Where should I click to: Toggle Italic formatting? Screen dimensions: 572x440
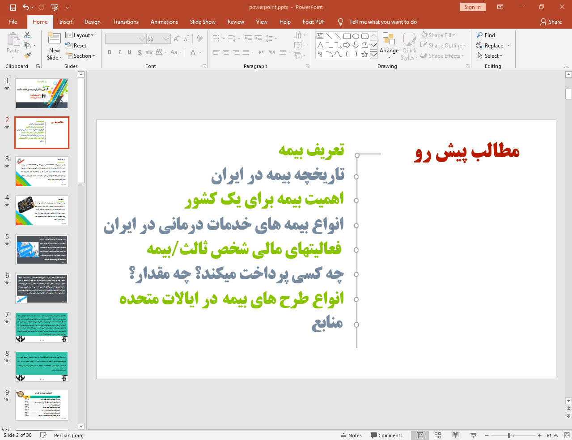point(119,52)
